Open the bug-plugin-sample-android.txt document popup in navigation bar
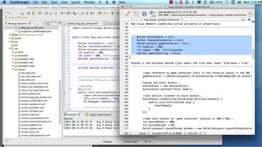This screenshot has width=262, height=147. point(162,20)
